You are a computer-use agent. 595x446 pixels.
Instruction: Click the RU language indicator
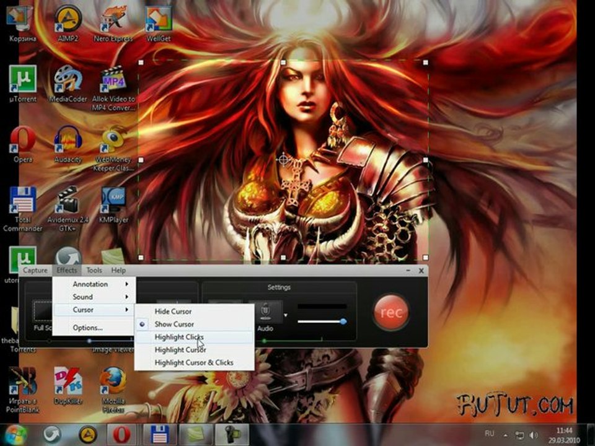click(489, 434)
